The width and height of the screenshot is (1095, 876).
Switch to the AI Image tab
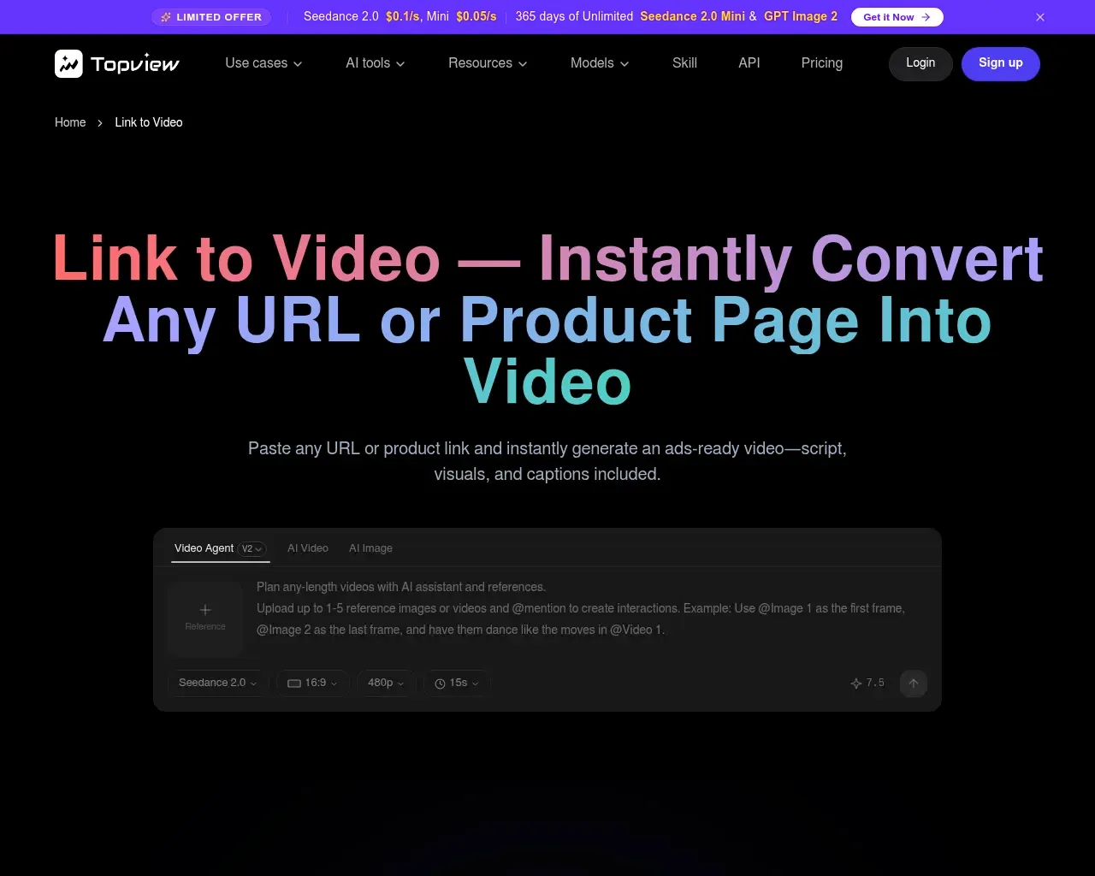pos(370,548)
